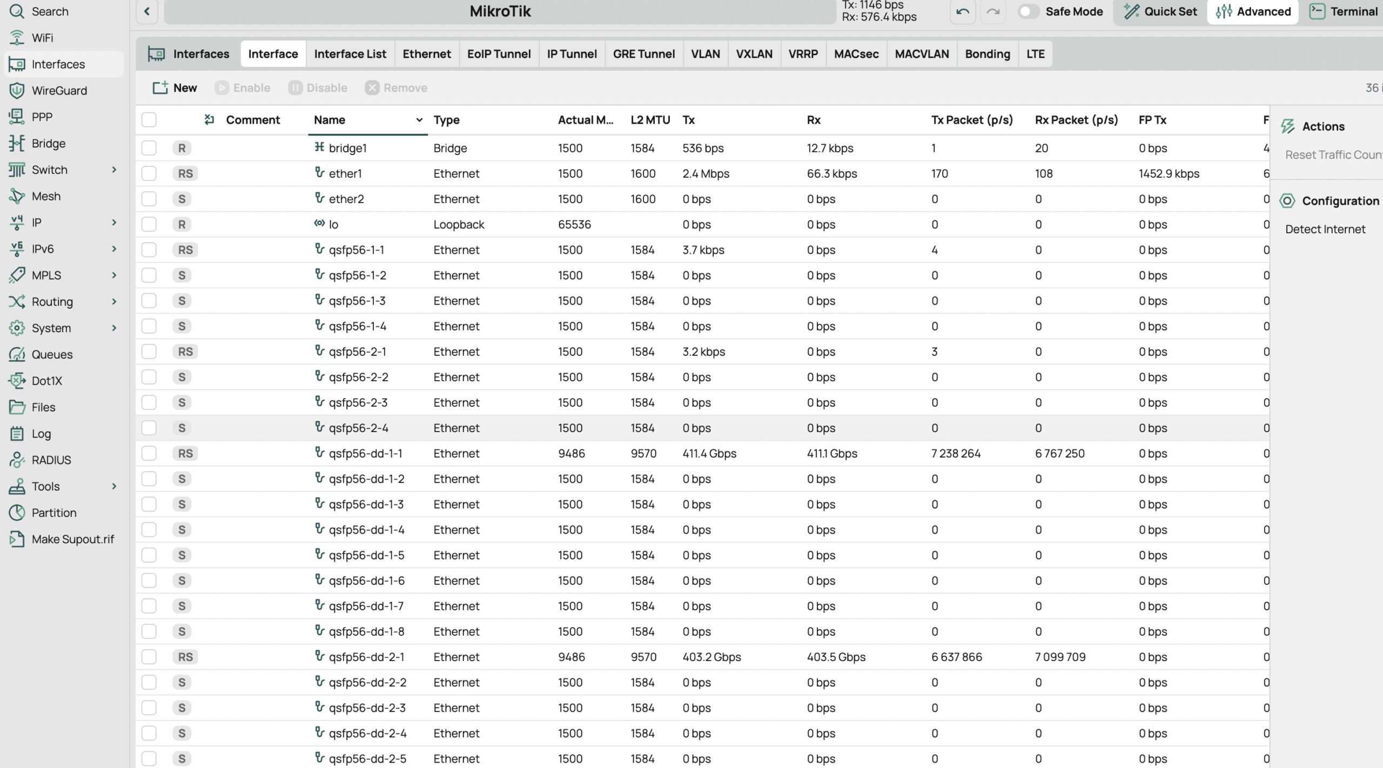Click the Detect Internet link

tap(1325, 229)
